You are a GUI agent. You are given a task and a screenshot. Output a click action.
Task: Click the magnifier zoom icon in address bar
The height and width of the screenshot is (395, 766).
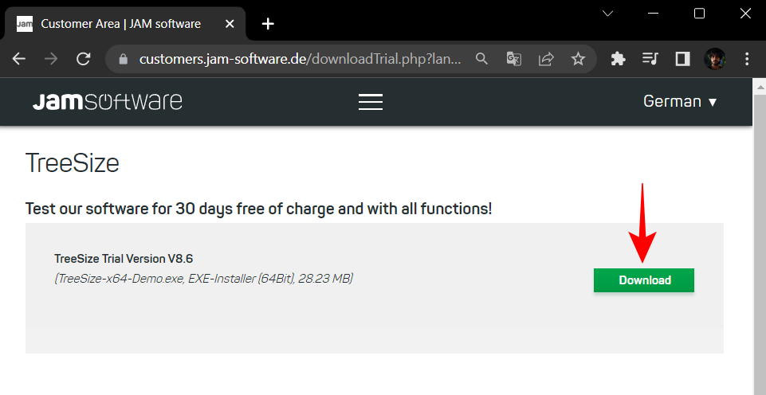click(481, 59)
